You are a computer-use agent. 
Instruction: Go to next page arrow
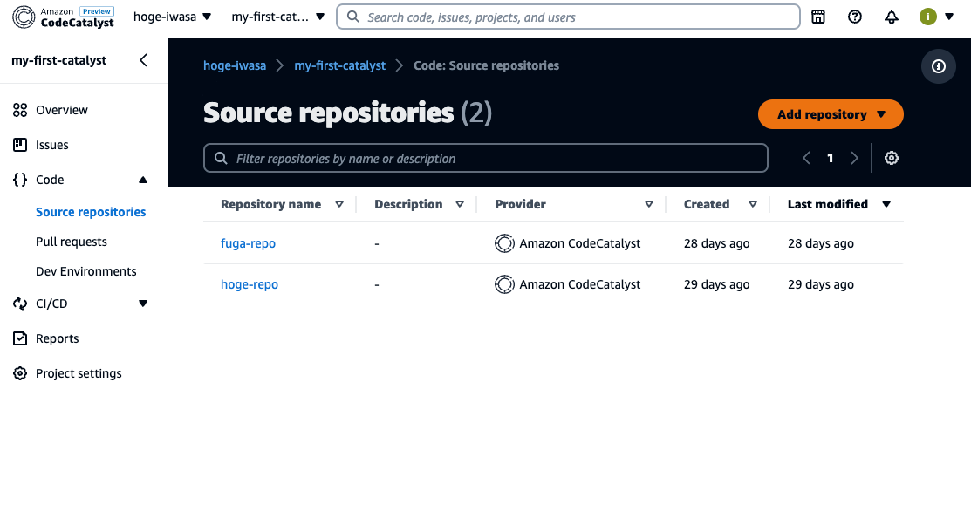point(855,159)
